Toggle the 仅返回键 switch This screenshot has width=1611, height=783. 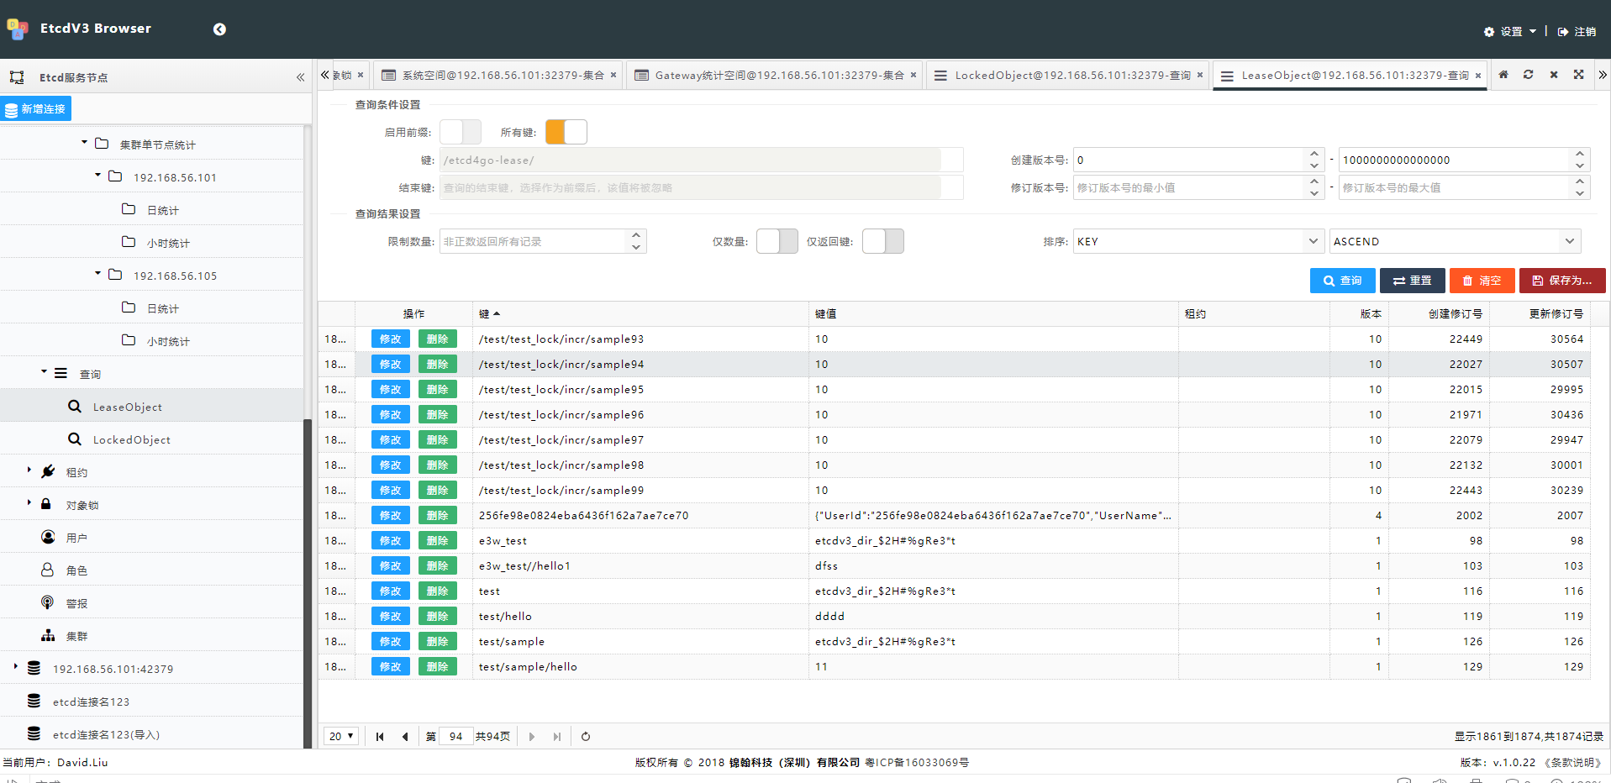883,241
